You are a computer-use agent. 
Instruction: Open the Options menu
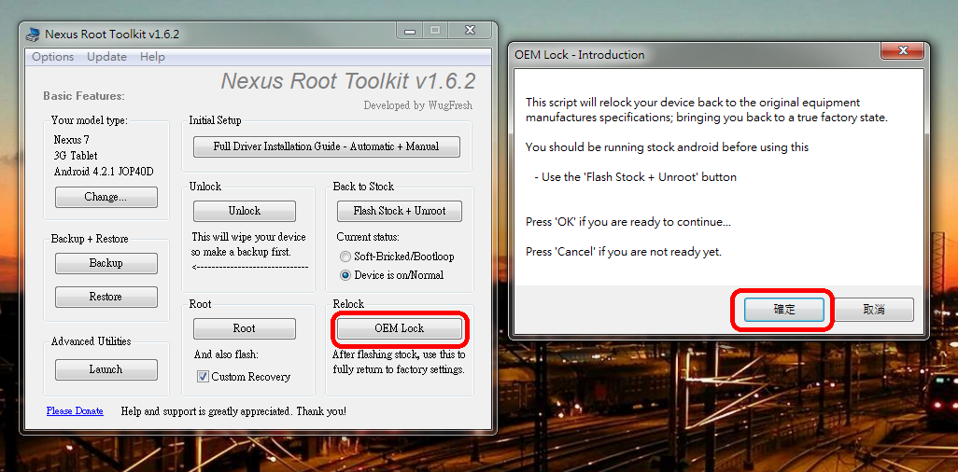(52, 57)
